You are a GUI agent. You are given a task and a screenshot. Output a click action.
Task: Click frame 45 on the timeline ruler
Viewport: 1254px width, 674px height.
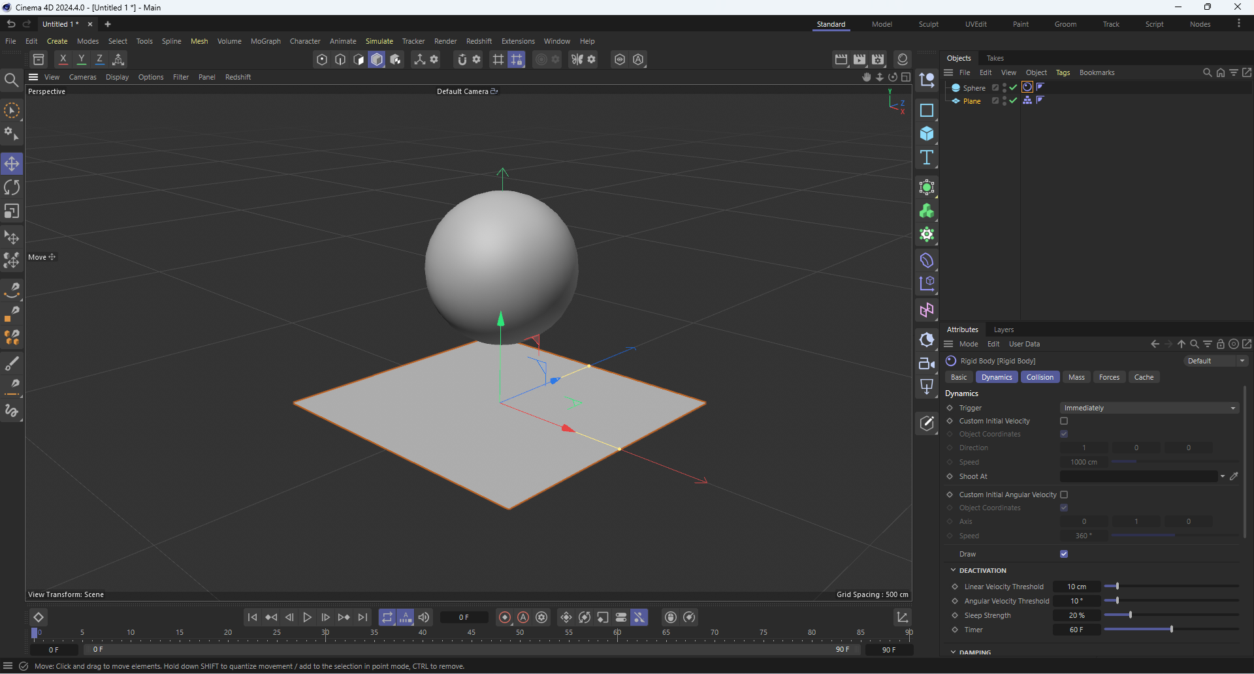point(472,633)
